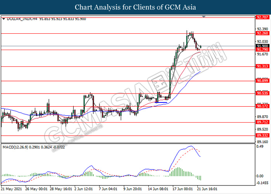The image size is (271, 194).
Task: Click the MACD(12,26,9) indicator label
Action: (15, 147)
